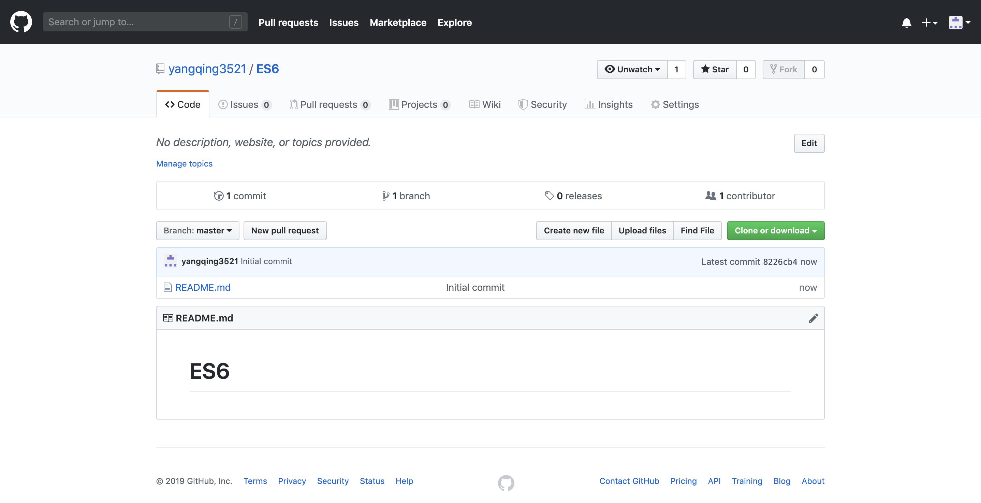Expand the Branch: master dropdown
Image resolution: width=981 pixels, height=503 pixels.
pos(197,231)
